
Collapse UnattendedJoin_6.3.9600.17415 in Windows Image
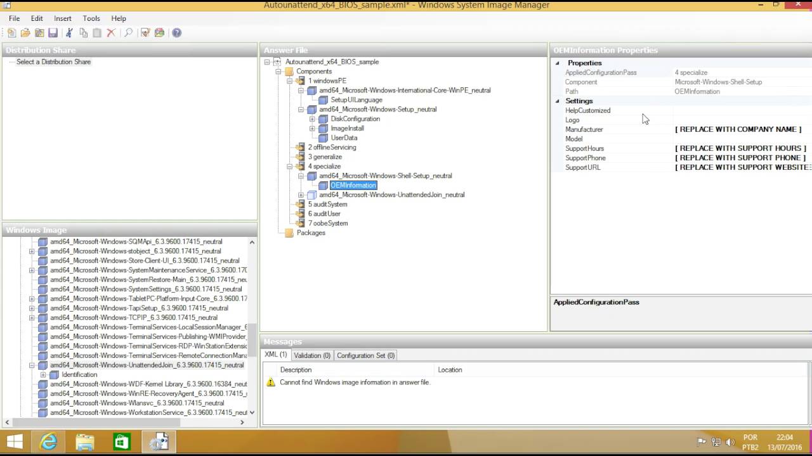click(x=32, y=365)
